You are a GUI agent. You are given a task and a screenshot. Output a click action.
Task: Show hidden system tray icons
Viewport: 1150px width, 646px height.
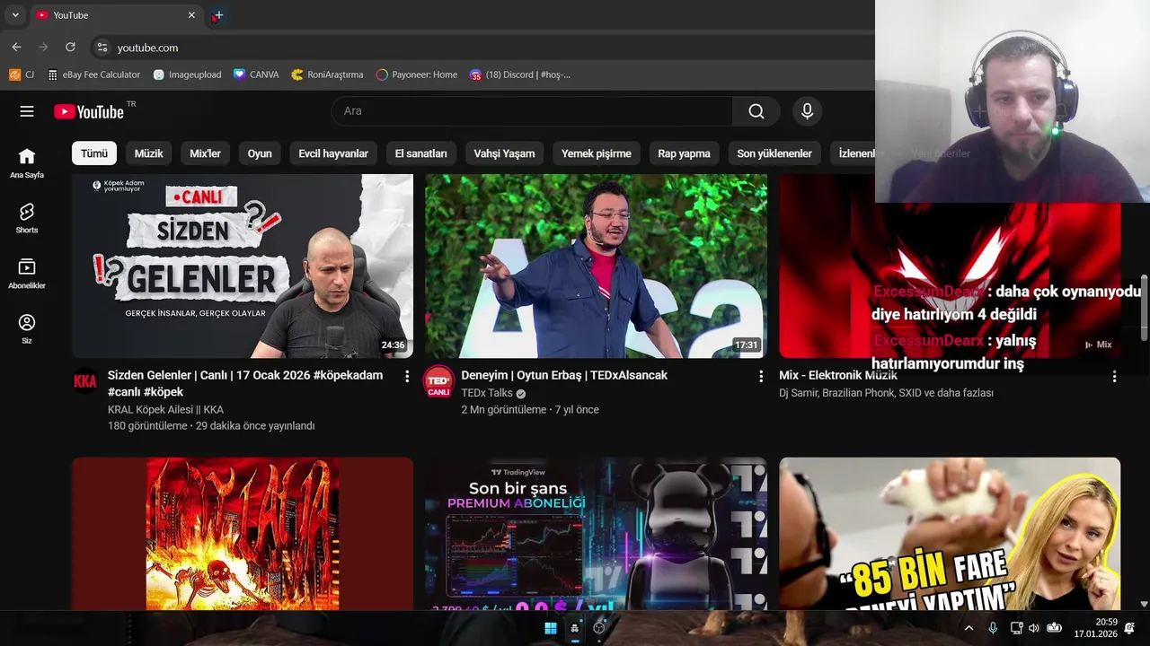[x=969, y=628]
